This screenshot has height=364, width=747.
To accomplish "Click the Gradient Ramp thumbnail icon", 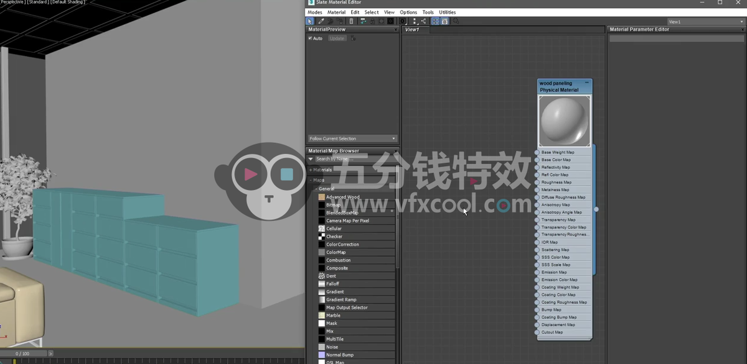I will coord(322,299).
